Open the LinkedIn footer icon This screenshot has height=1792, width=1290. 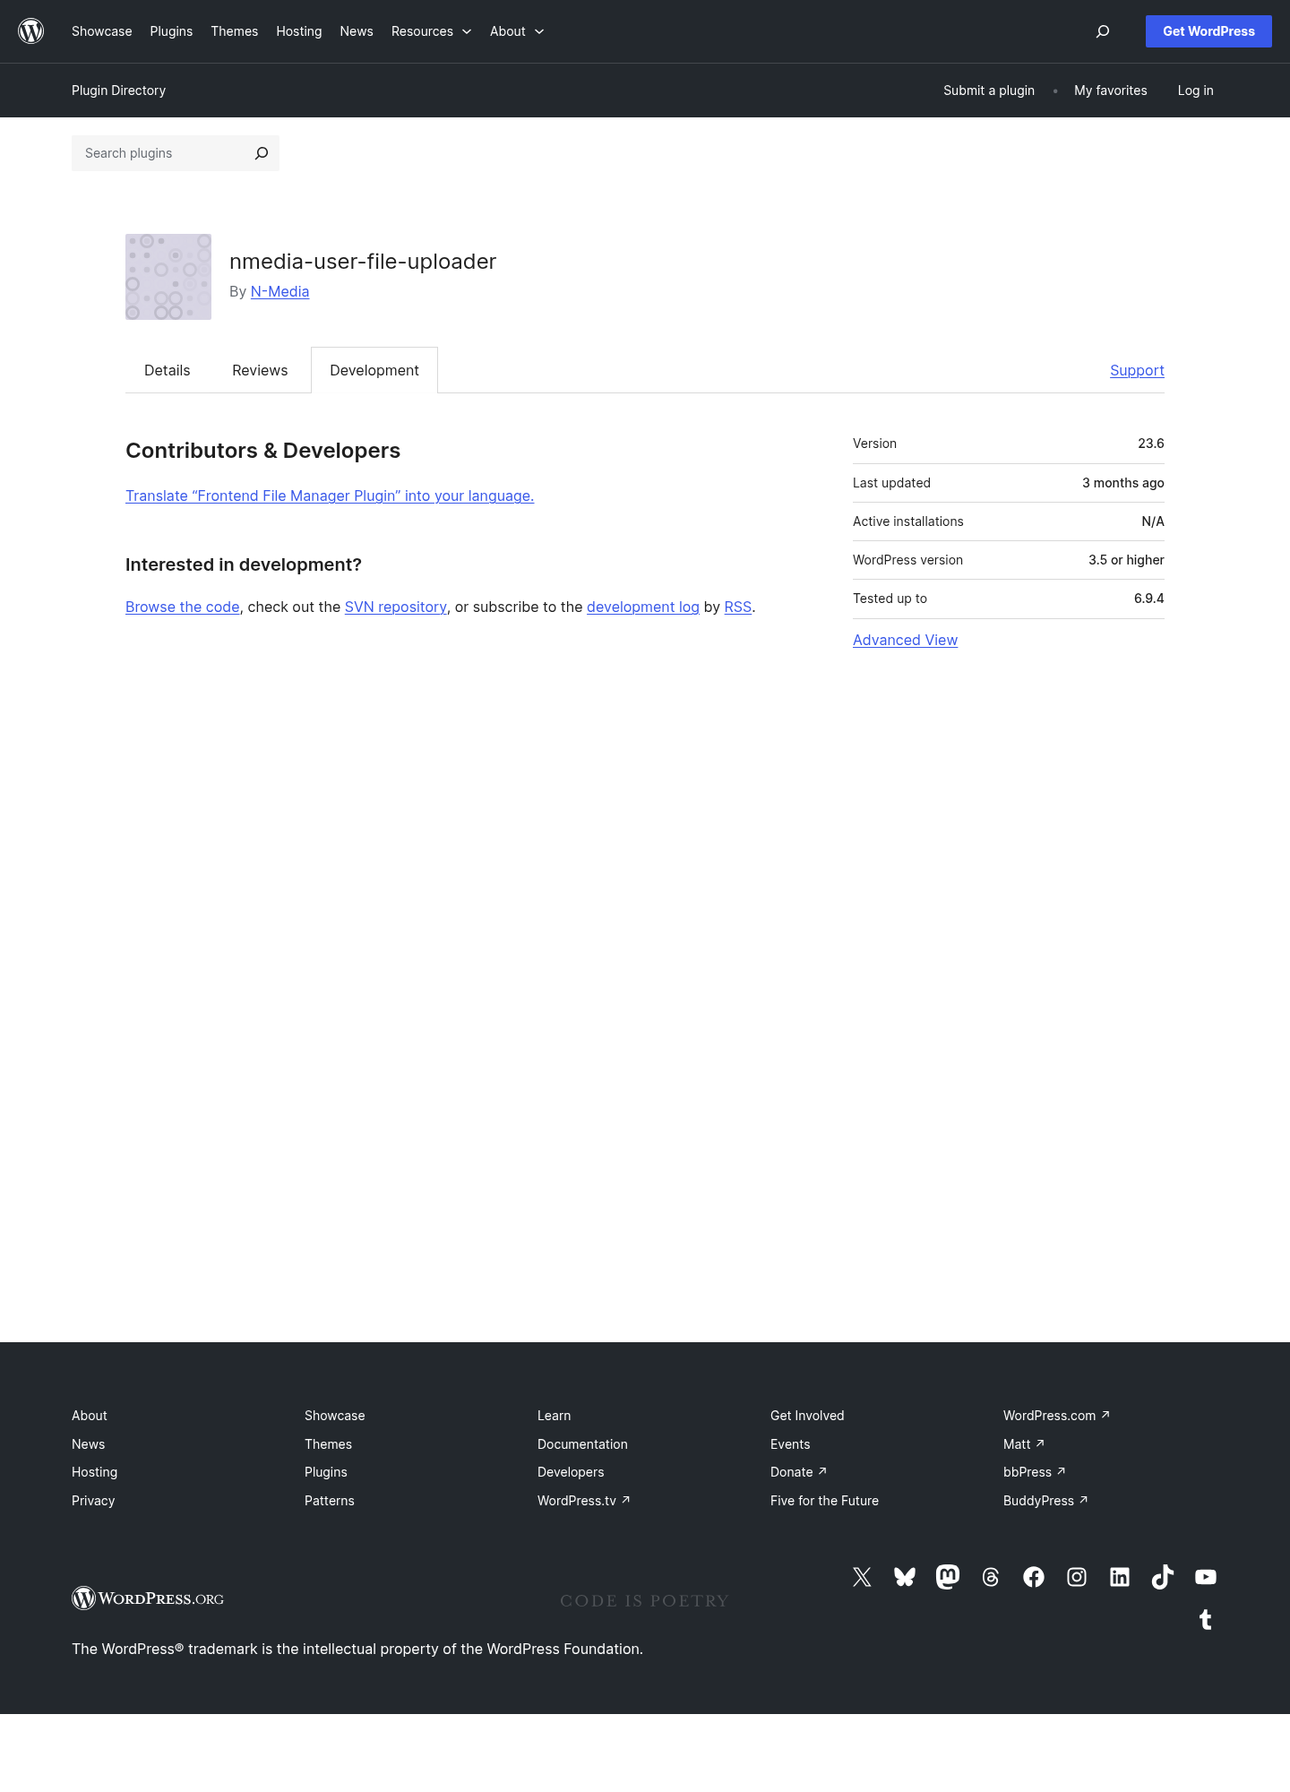coord(1120,1577)
